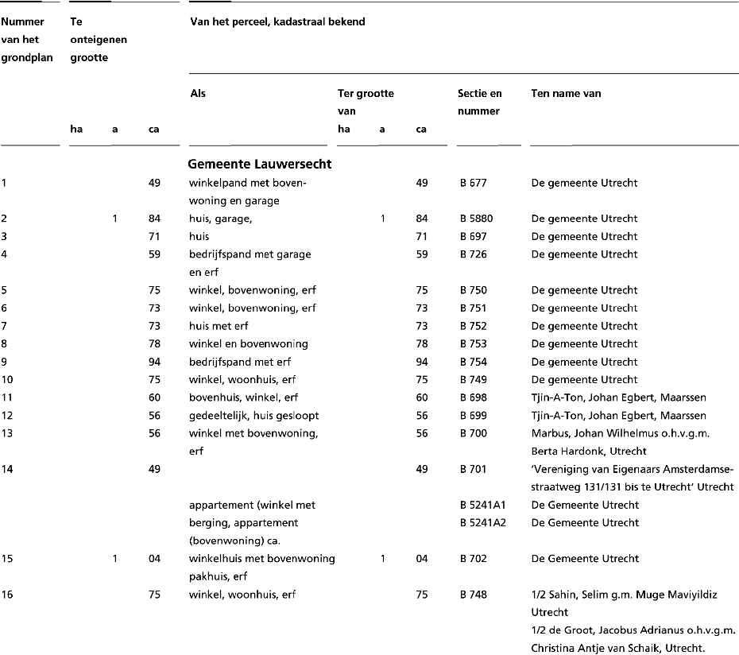Select cell 'B 702'
This screenshot has height=655, width=739.
[x=473, y=560]
